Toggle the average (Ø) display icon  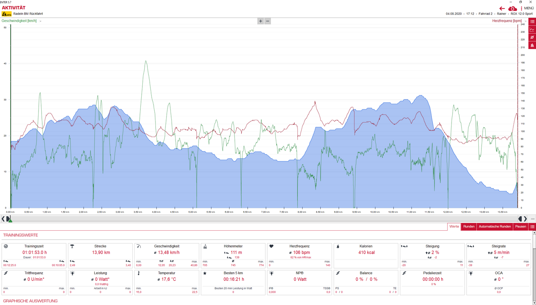532,37
